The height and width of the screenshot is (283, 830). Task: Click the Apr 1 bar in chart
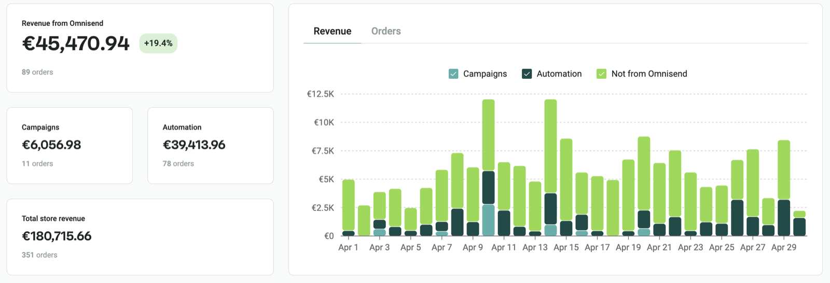coord(349,207)
